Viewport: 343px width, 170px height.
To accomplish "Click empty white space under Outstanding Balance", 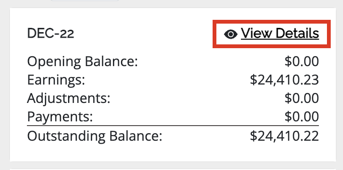I will pyautogui.click(x=173, y=153).
